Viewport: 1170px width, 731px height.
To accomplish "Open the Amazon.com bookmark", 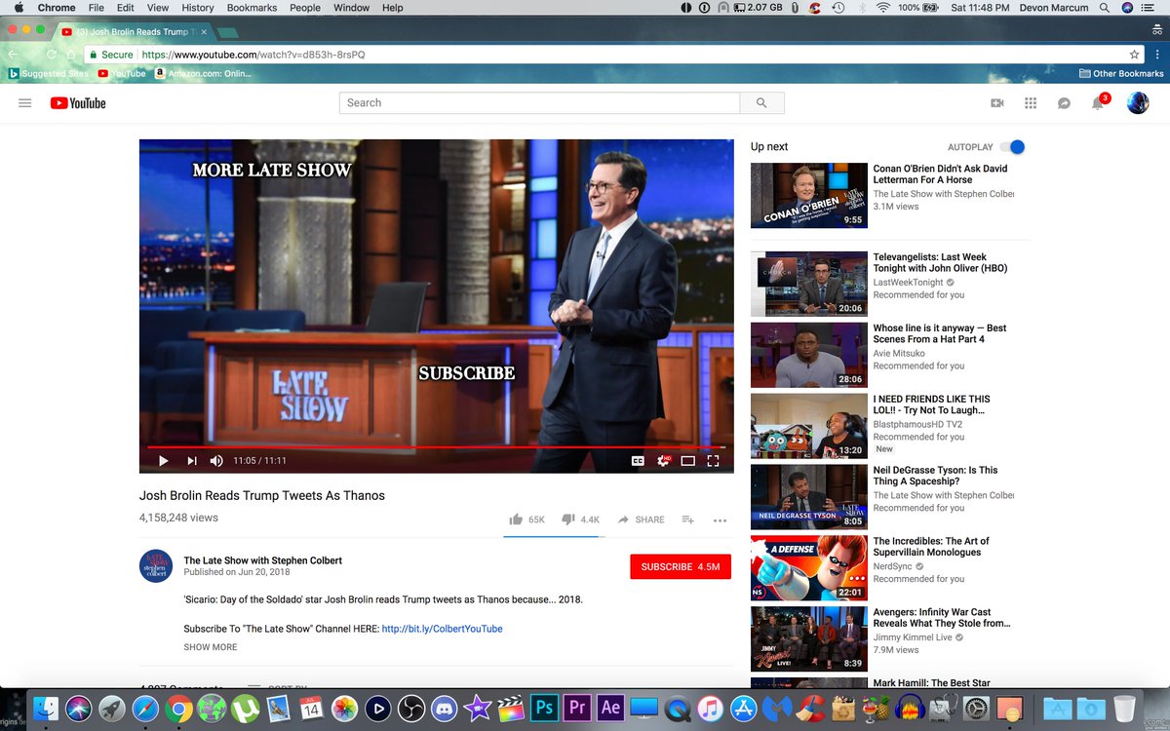I will [x=203, y=73].
